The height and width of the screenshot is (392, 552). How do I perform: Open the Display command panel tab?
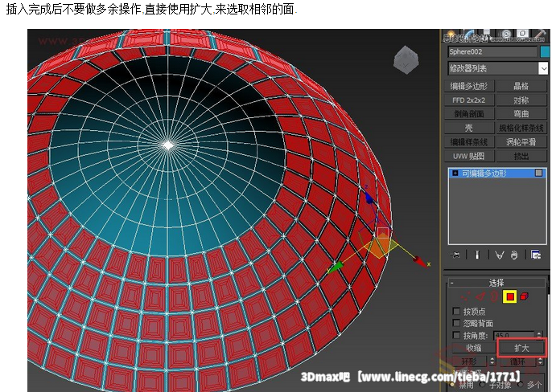pyautogui.click(x=523, y=34)
